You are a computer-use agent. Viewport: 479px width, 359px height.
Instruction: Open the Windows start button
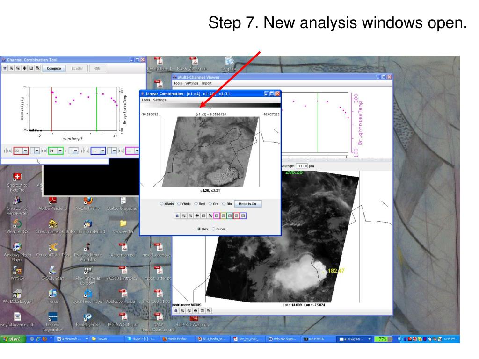tap(12, 339)
